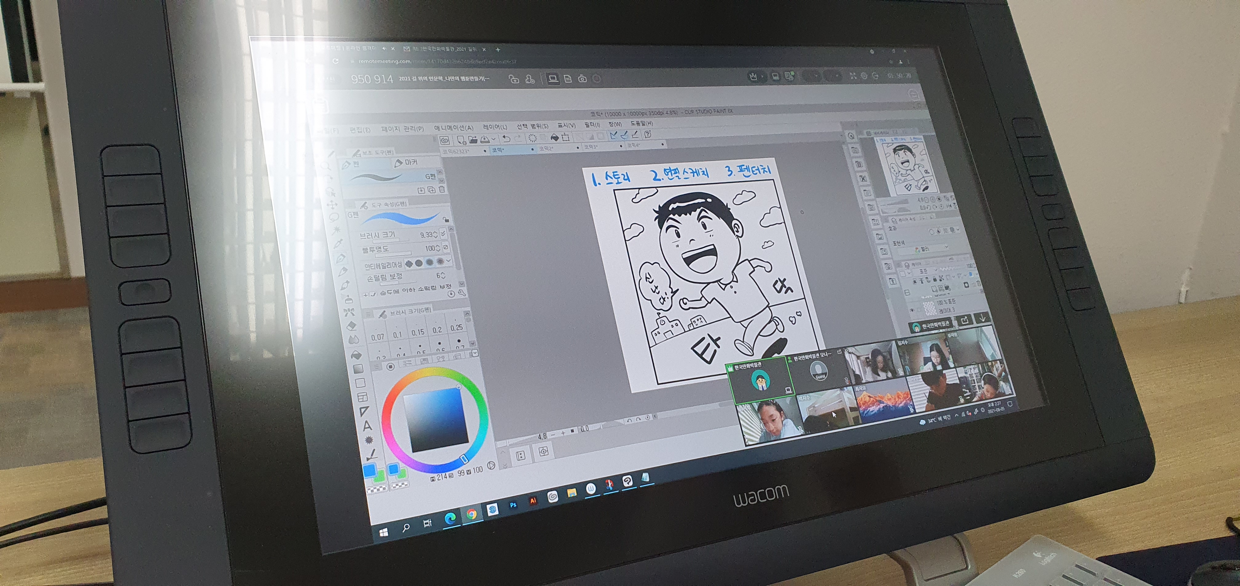Click the Fill icon in command bar
1240x586 pixels.
pyautogui.click(x=554, y=138)
